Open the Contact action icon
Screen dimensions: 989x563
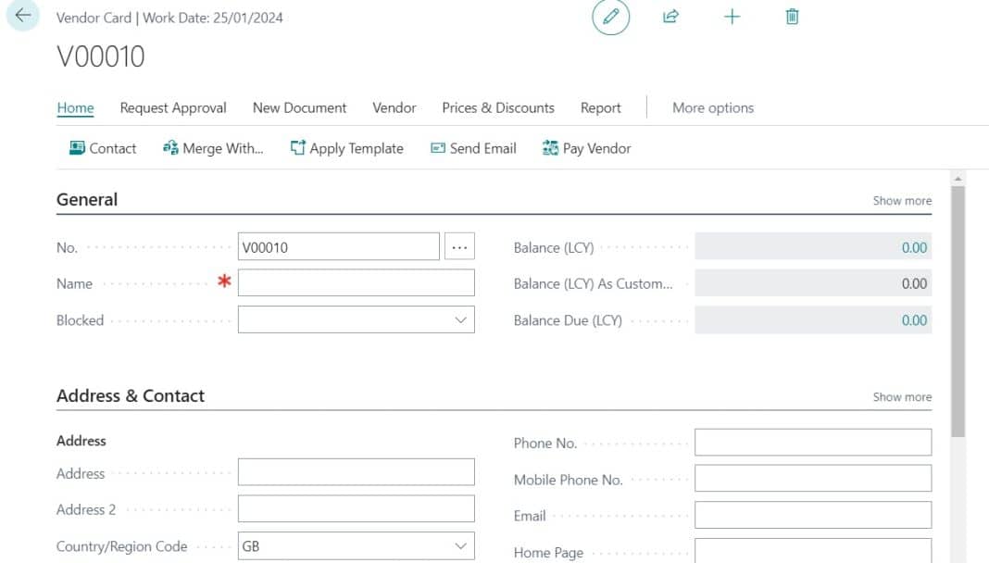(x=76, y=148)
